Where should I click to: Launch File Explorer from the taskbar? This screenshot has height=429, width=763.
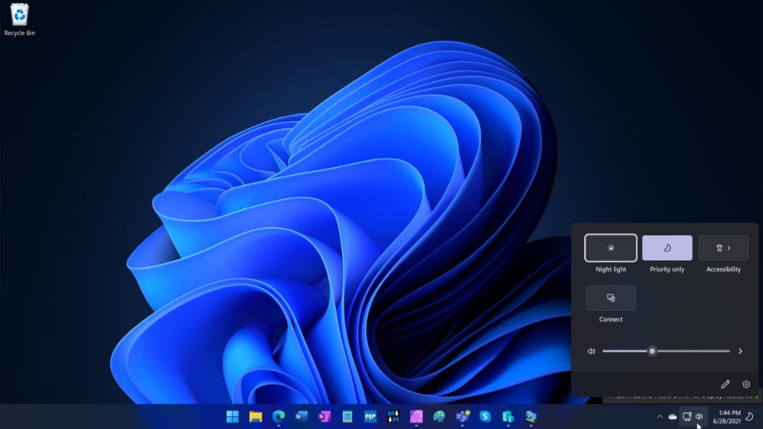[256, 416]
